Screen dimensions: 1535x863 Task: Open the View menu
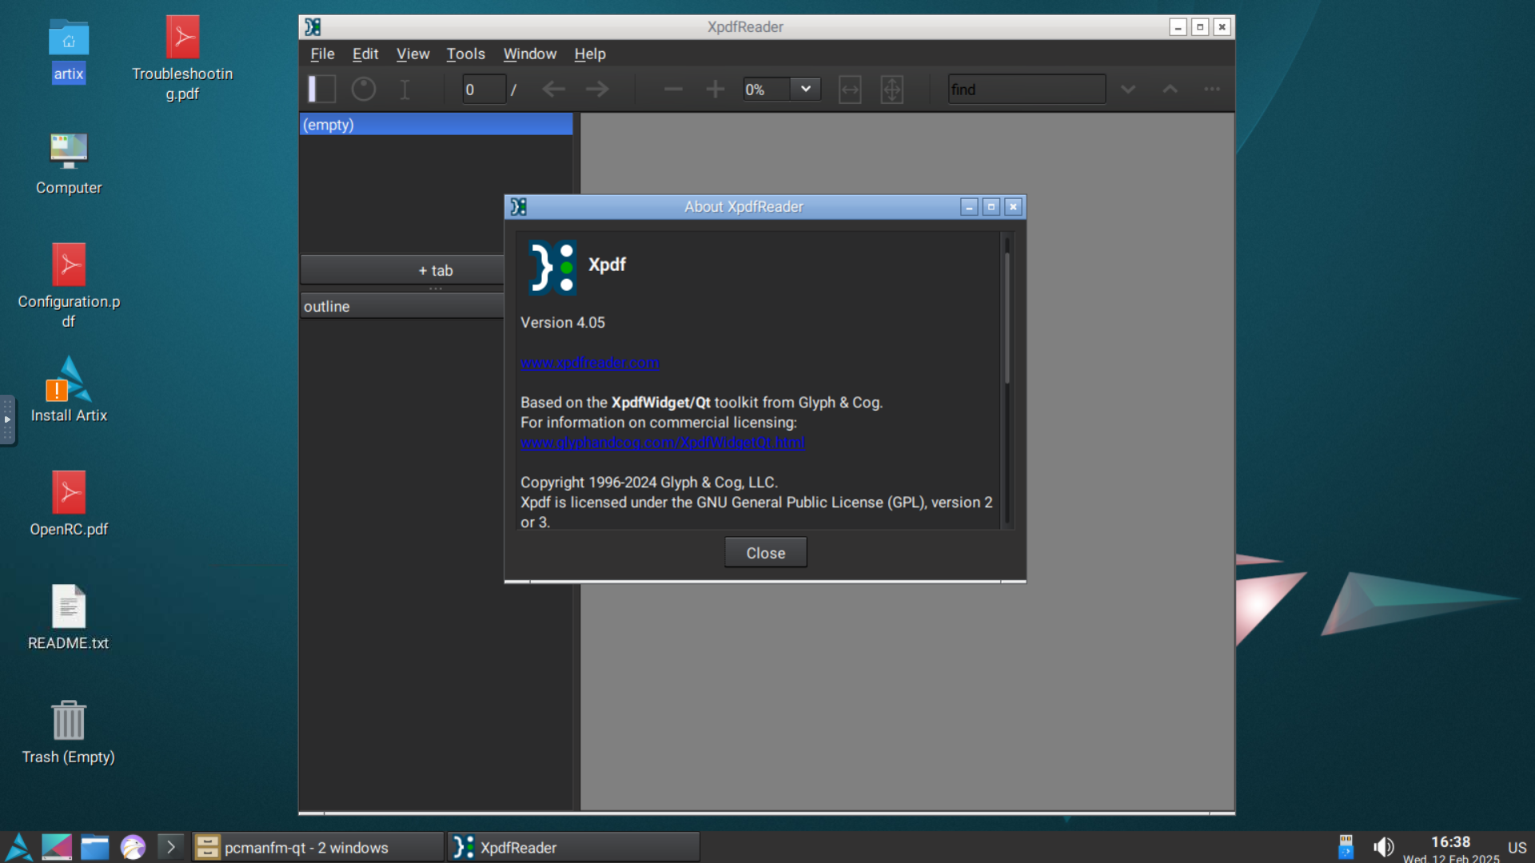(413, 54)
